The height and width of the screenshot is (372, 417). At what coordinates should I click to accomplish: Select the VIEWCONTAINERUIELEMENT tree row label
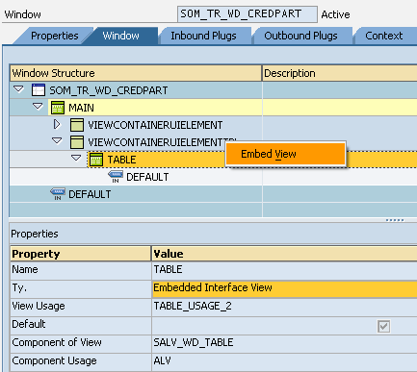tap(155, 125)
